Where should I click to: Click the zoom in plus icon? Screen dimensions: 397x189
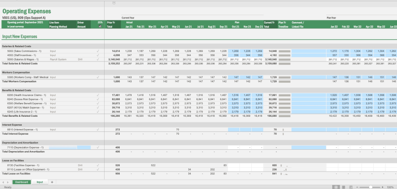click(x=382, y=187)
